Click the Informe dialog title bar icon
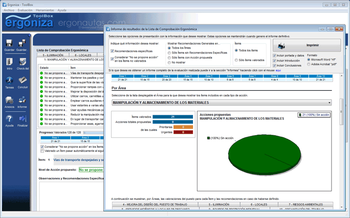Viewport: 350px width, 218px height. (108, 29)
